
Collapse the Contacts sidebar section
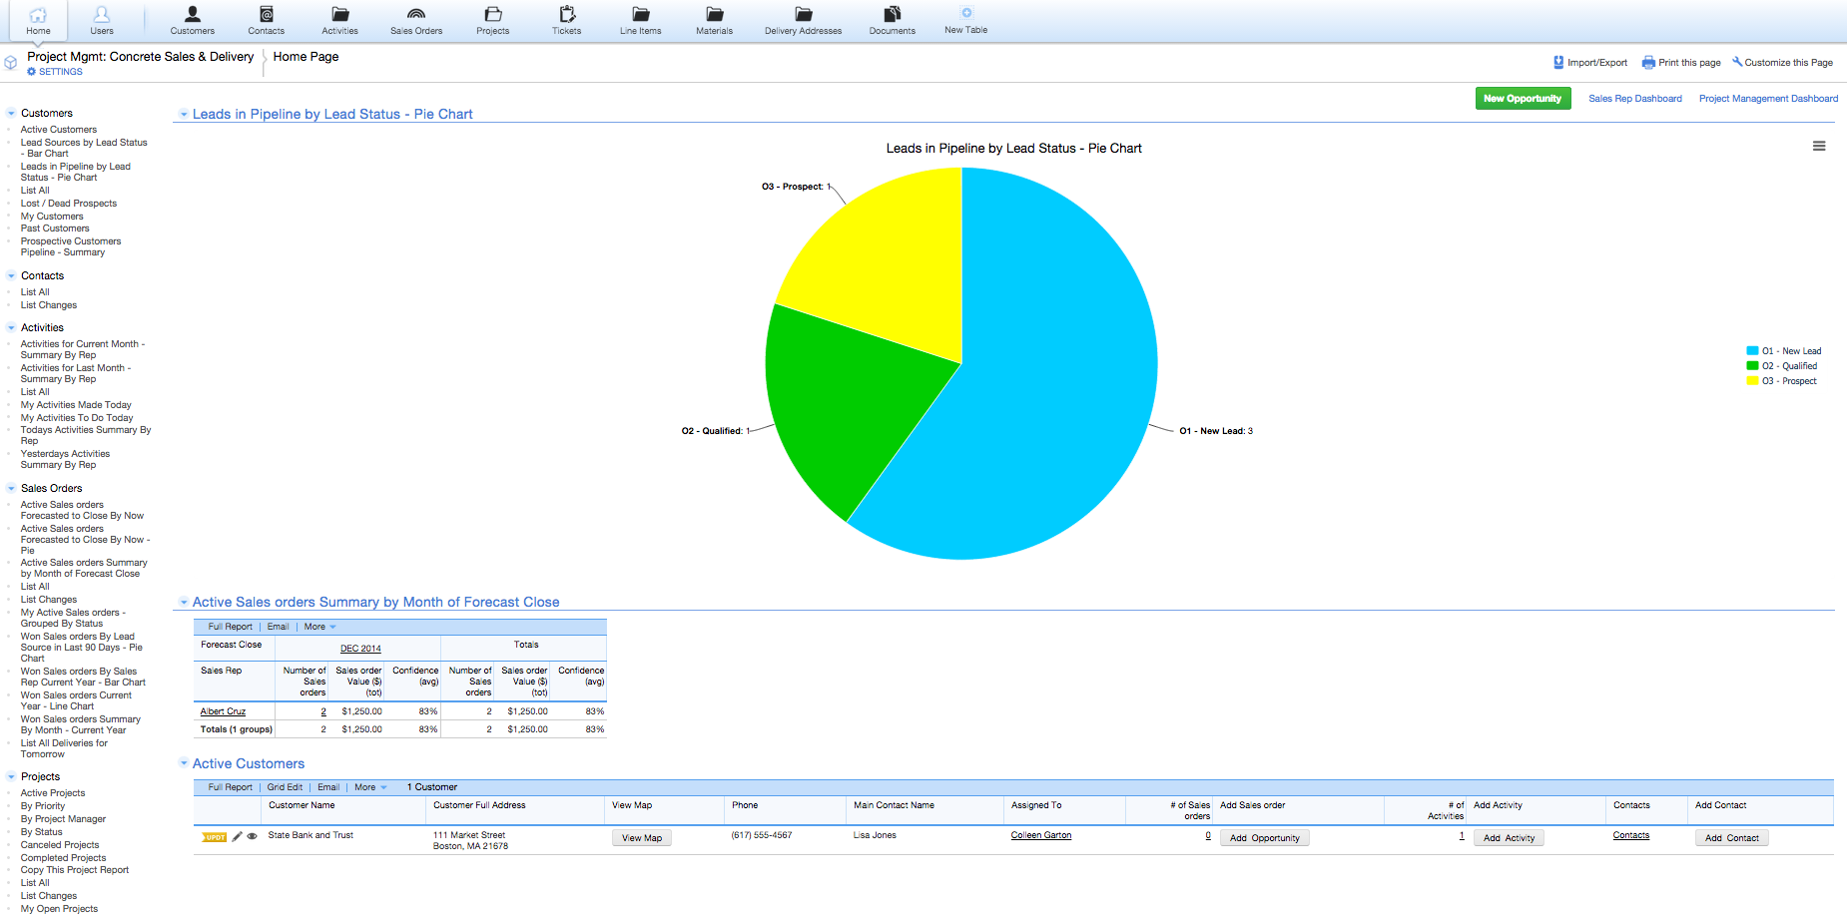click(x=11, y=276)
